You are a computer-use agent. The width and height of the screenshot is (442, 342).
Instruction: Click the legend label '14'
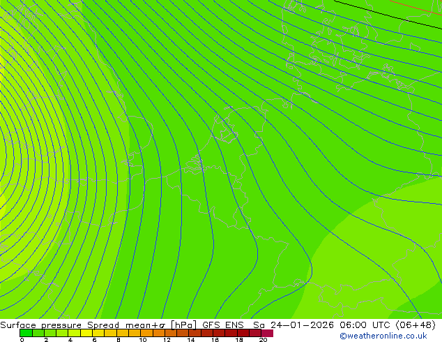point(191,340)
